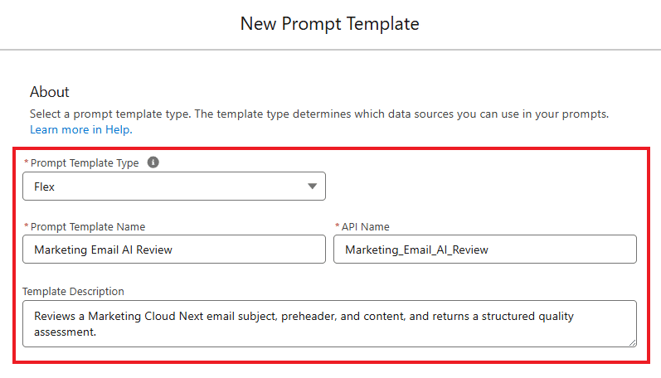Grab the textarea resize handle corner
661x378 pixels.
point(632,343)
